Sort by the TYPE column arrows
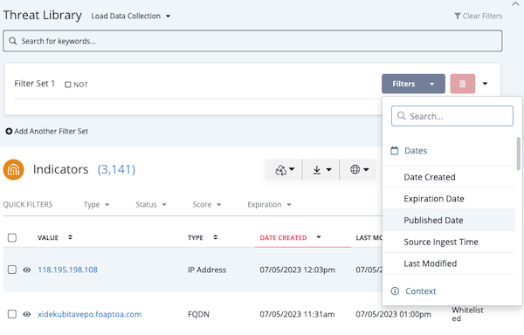 click(215, 237)
